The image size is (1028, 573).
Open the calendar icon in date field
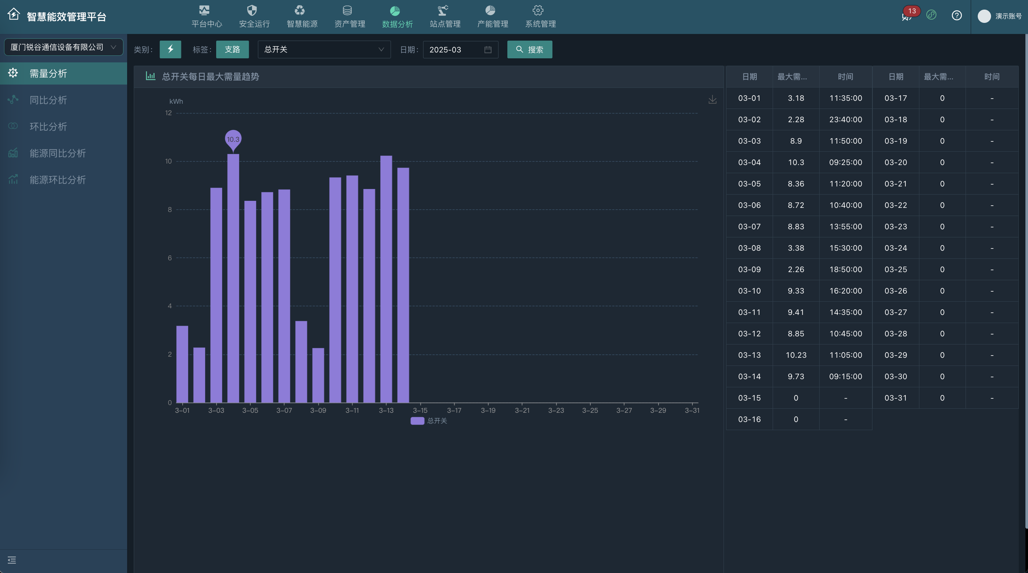(488, 49)
